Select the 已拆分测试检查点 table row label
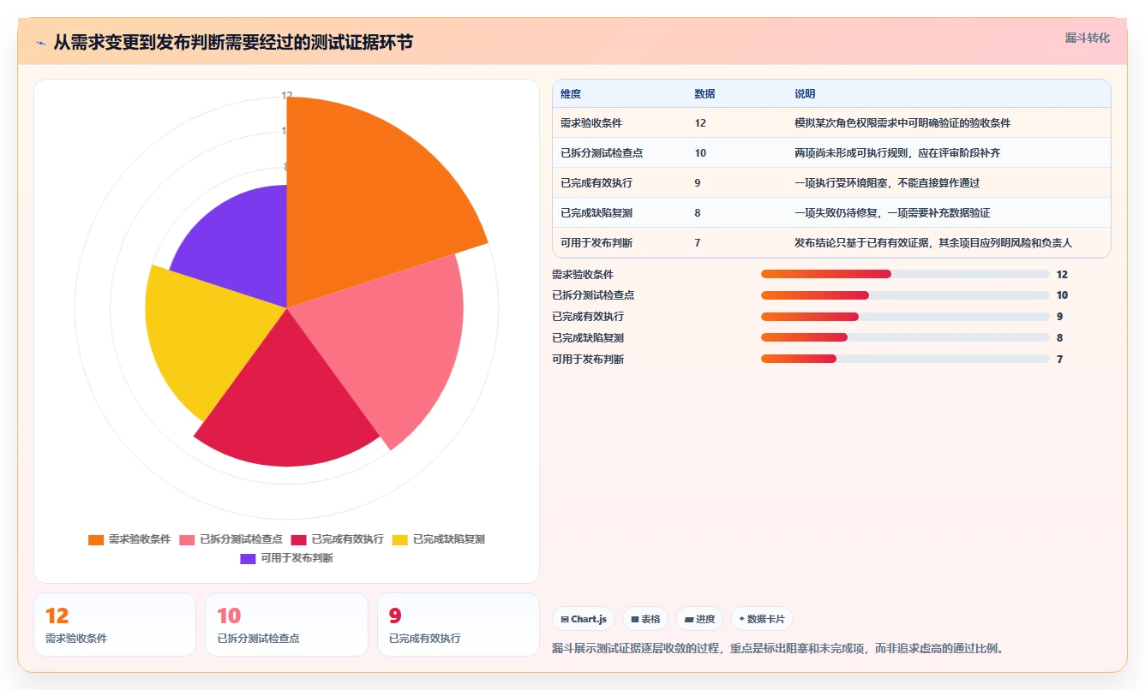The image size is (1145, 690). (602, 153)
